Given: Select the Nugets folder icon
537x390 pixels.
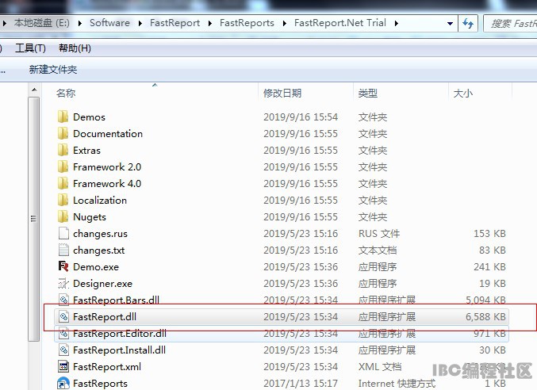Looking at the screenshot, I should [x=63, y=217].
